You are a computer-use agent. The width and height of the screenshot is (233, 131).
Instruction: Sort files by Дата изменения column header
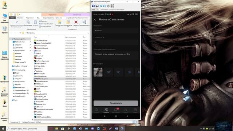pyautogui.click(x=71, y=37)
